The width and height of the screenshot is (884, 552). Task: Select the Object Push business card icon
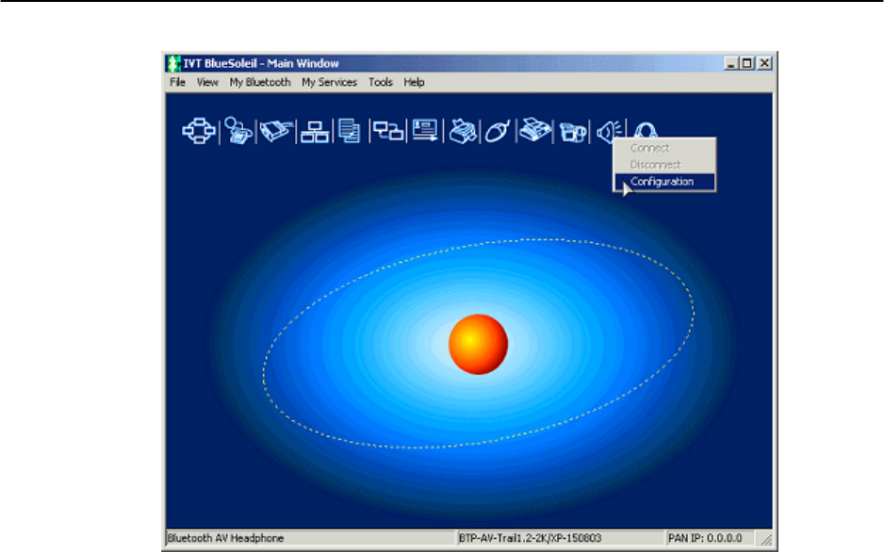(425, 130)
